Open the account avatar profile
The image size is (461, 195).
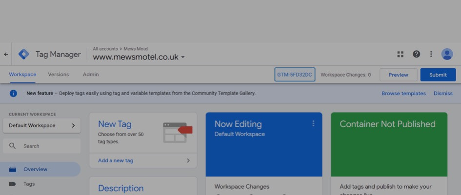[447, 54]
